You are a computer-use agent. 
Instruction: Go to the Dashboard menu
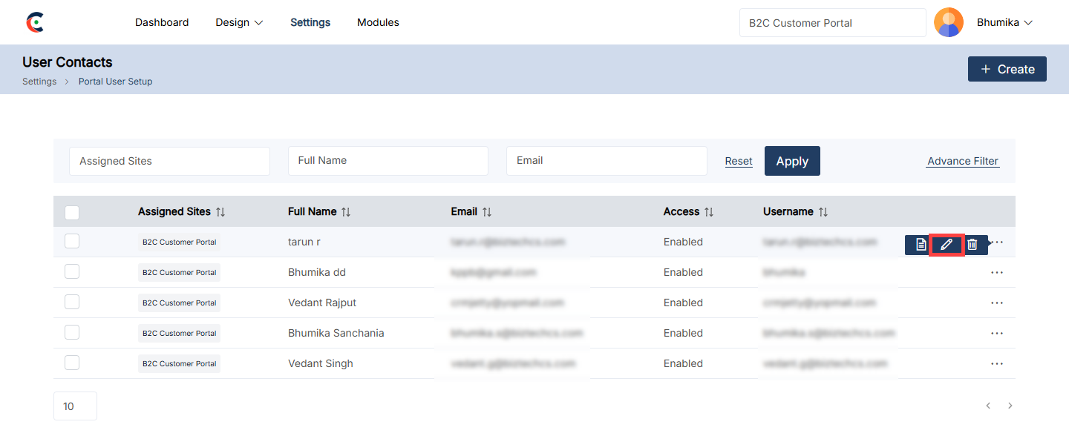[x=162, y=22]
